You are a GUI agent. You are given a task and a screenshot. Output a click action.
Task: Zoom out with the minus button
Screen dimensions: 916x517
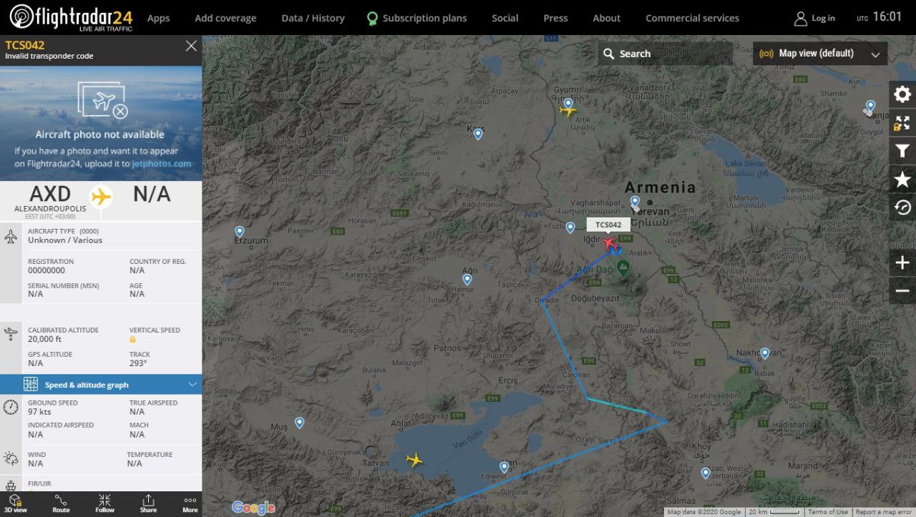coord(902,290)
